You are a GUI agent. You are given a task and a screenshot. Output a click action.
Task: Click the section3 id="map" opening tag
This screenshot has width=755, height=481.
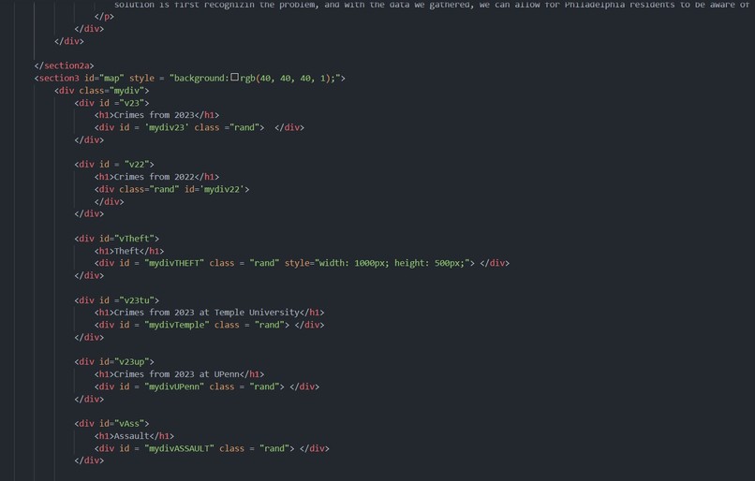tap(190, 78)
